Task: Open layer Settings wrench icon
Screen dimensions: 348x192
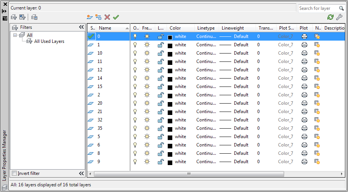Action: click(339, 17)
